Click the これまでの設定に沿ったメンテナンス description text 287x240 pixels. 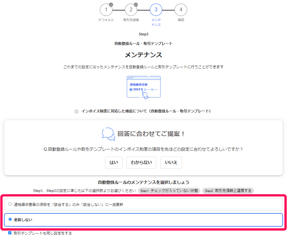(144, 67)
